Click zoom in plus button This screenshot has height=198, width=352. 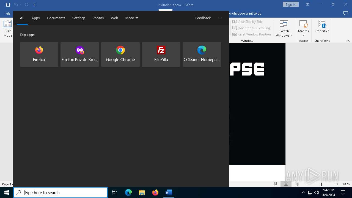click(338, 184)
